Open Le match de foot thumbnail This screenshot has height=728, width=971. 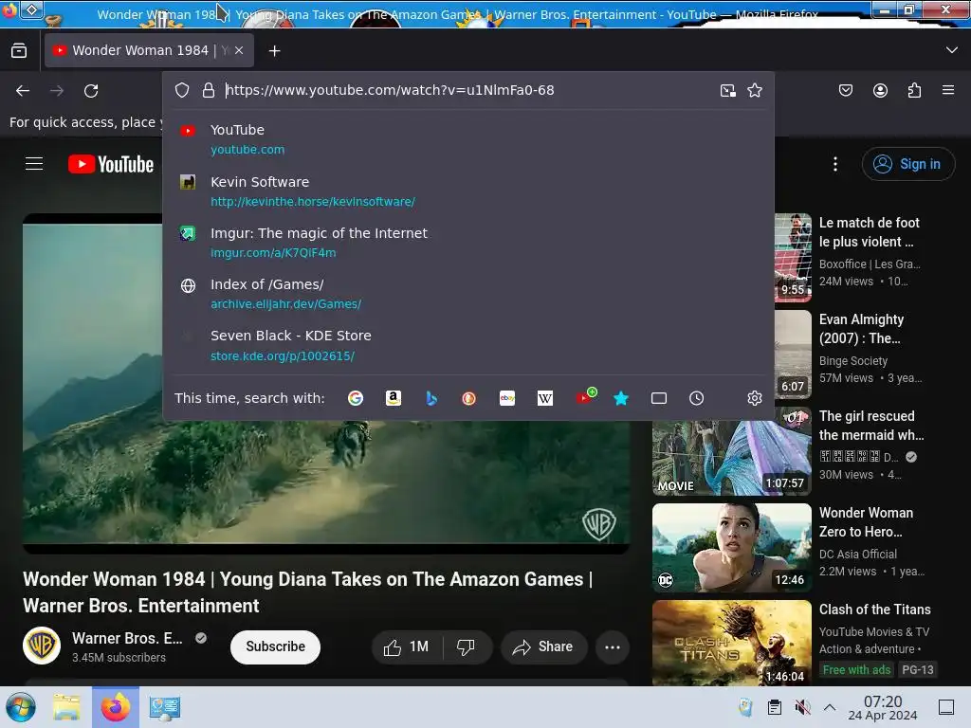pos(794,258)
